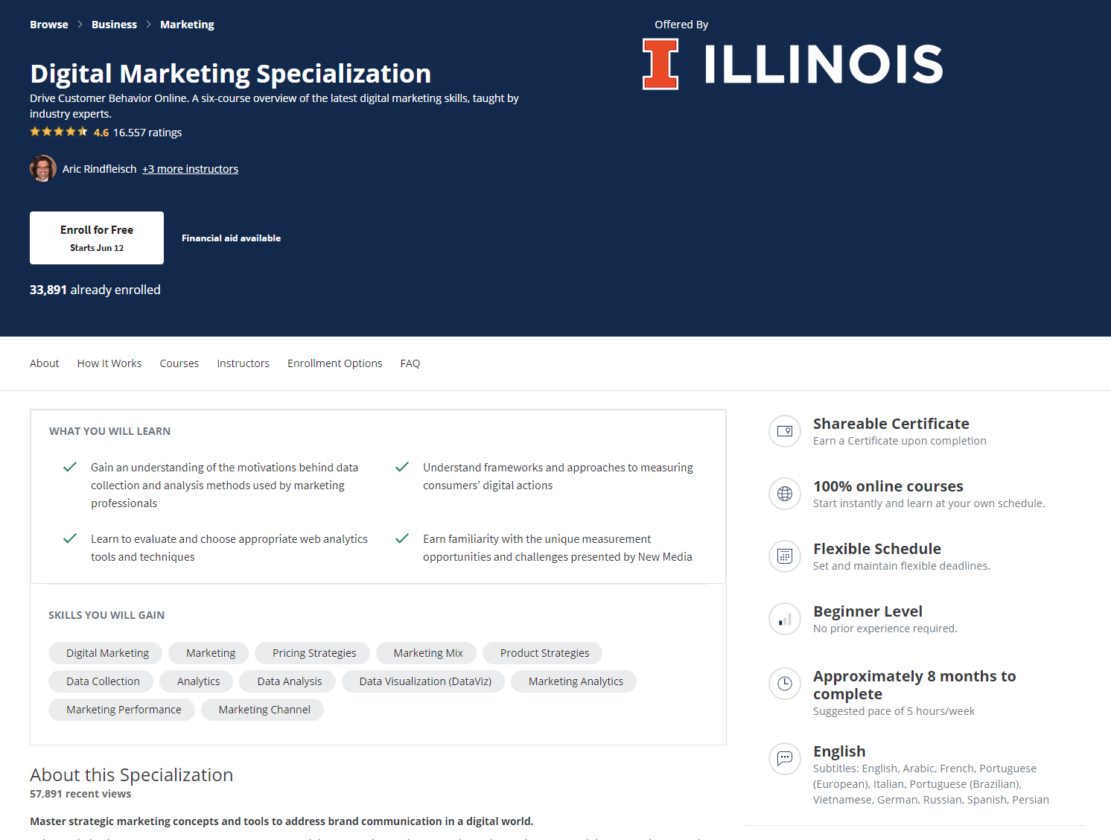Viewport: 1111px width, 840px height.
Task: Click the 57,891 recent views text
Action: pyautogui.click(x=80, y=794)
